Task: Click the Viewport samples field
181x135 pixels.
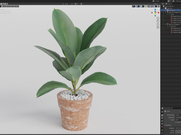Action: click(178, 133)
